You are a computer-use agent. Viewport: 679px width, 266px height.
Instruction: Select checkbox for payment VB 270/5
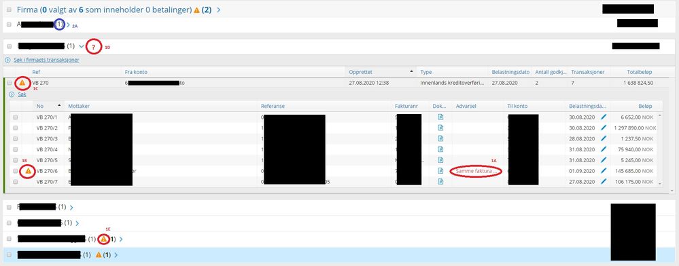16,160
